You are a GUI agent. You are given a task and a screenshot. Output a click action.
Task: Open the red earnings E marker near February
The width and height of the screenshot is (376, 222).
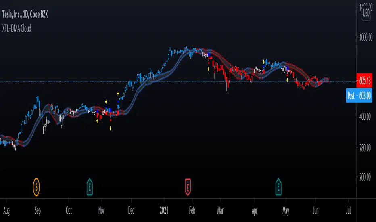point(188,187)
